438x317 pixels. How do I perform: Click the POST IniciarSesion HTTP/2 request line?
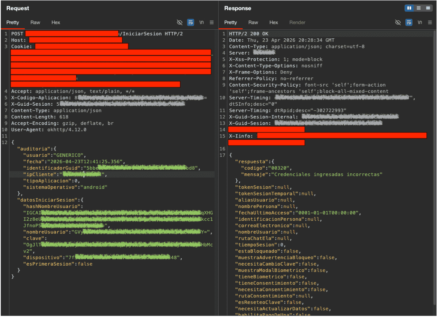pyautogui.click(x=97, y=34)
